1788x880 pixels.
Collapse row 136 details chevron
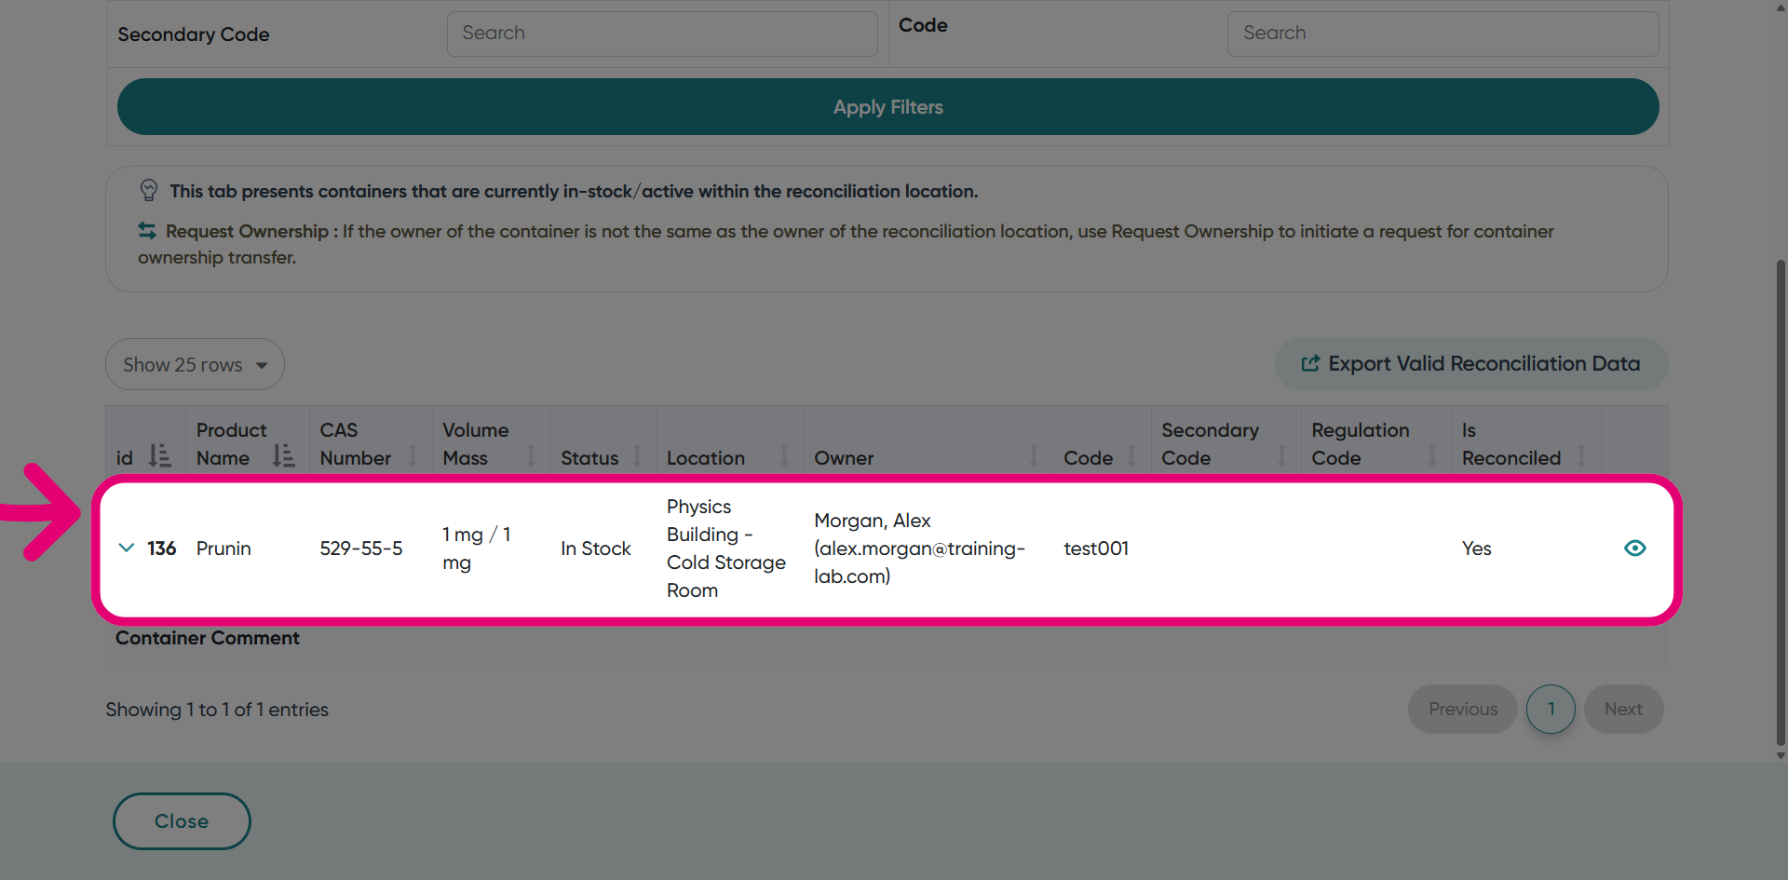[x=127, y=548]
